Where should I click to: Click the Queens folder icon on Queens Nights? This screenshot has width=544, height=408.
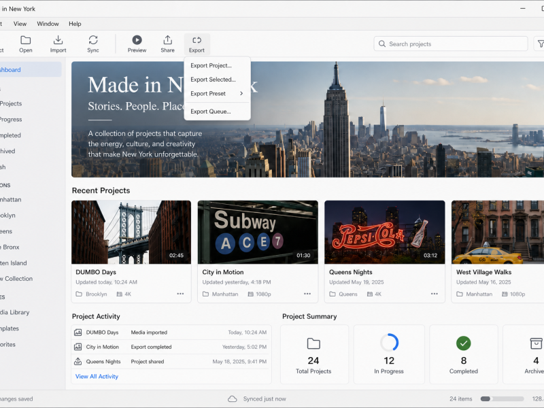pyautogui.click(x=333, y=294)
